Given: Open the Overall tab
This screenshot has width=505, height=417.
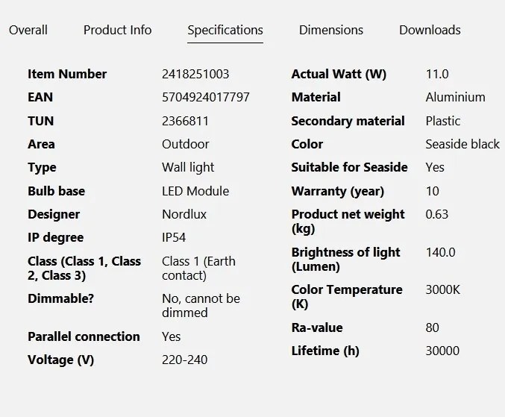Looking at the screenshot, I should pyautogui.click(x=28, y=30).
